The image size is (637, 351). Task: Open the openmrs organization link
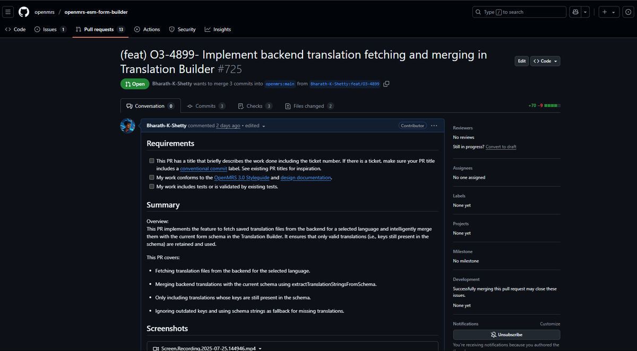[x=45, y=12]
